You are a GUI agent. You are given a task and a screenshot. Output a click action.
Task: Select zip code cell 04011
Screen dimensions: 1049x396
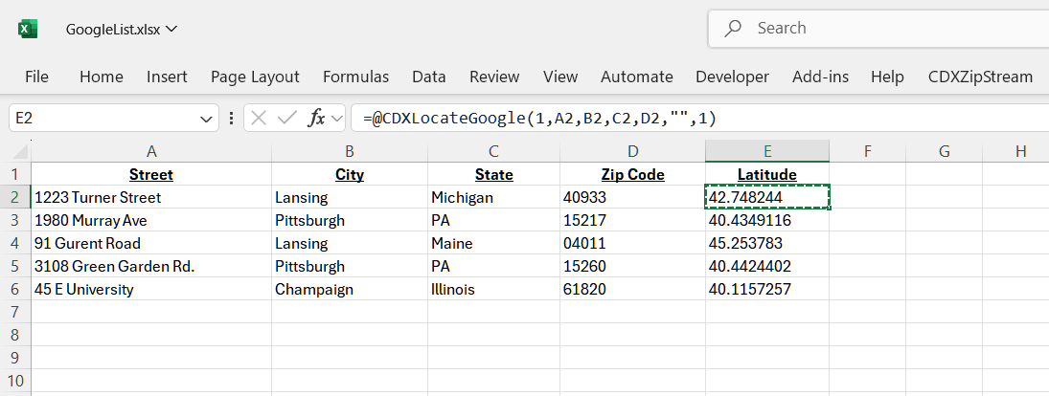click(x=632, y=243)
